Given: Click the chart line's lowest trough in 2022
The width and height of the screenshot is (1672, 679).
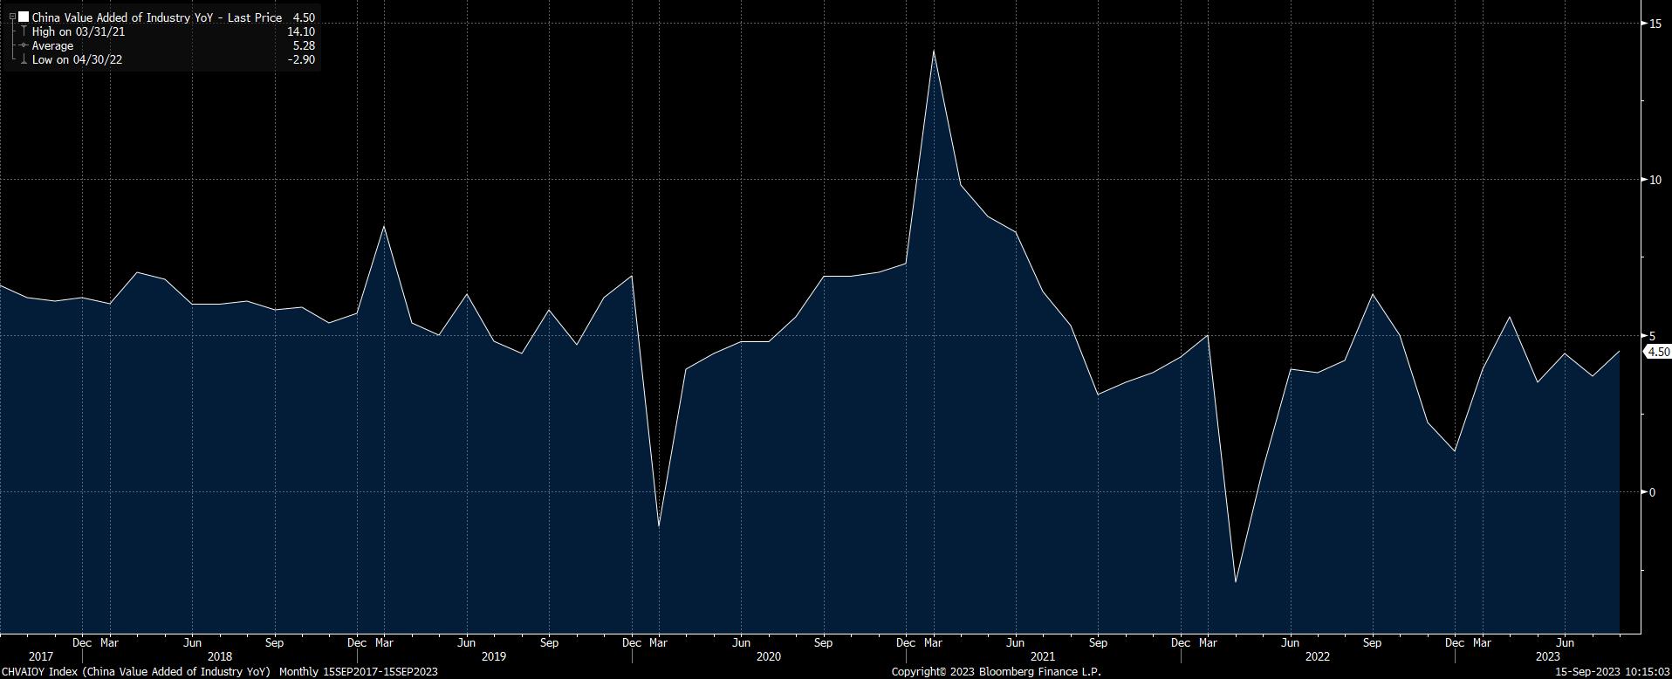Looking at the screenshot, I should tap(1236, 582).
